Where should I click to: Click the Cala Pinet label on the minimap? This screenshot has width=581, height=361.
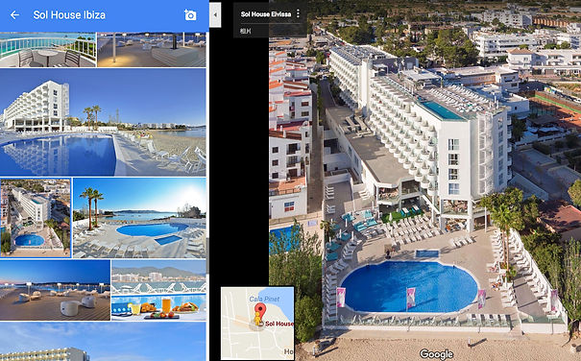pos(264,299)
